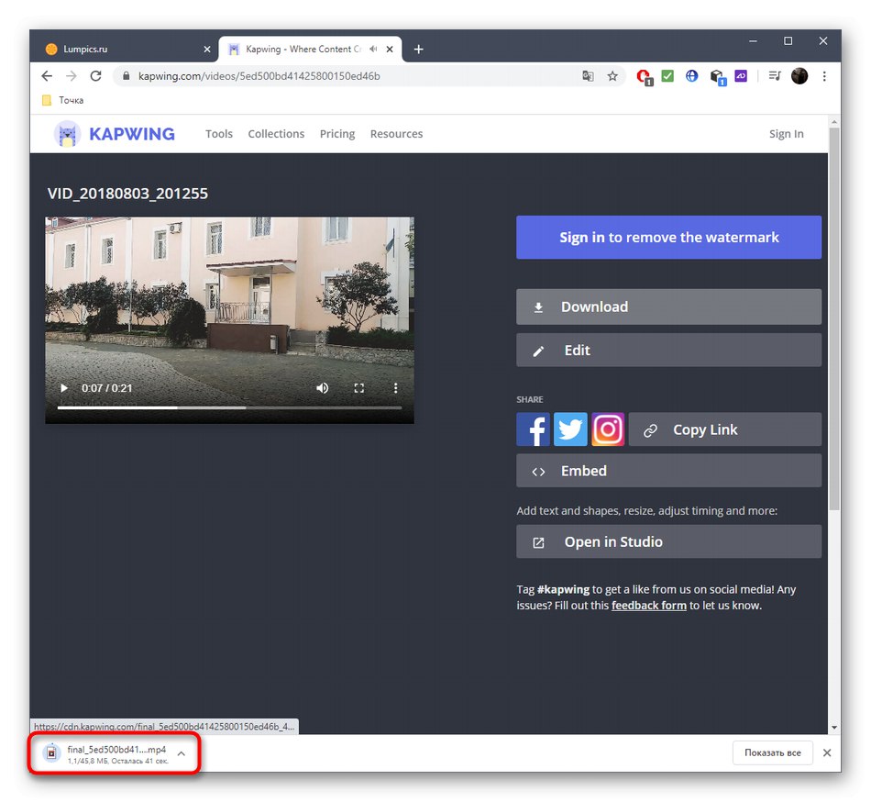Click the green checkmark extension icon
This screenshot has height=802, width=871.
[x=667, y=76]
